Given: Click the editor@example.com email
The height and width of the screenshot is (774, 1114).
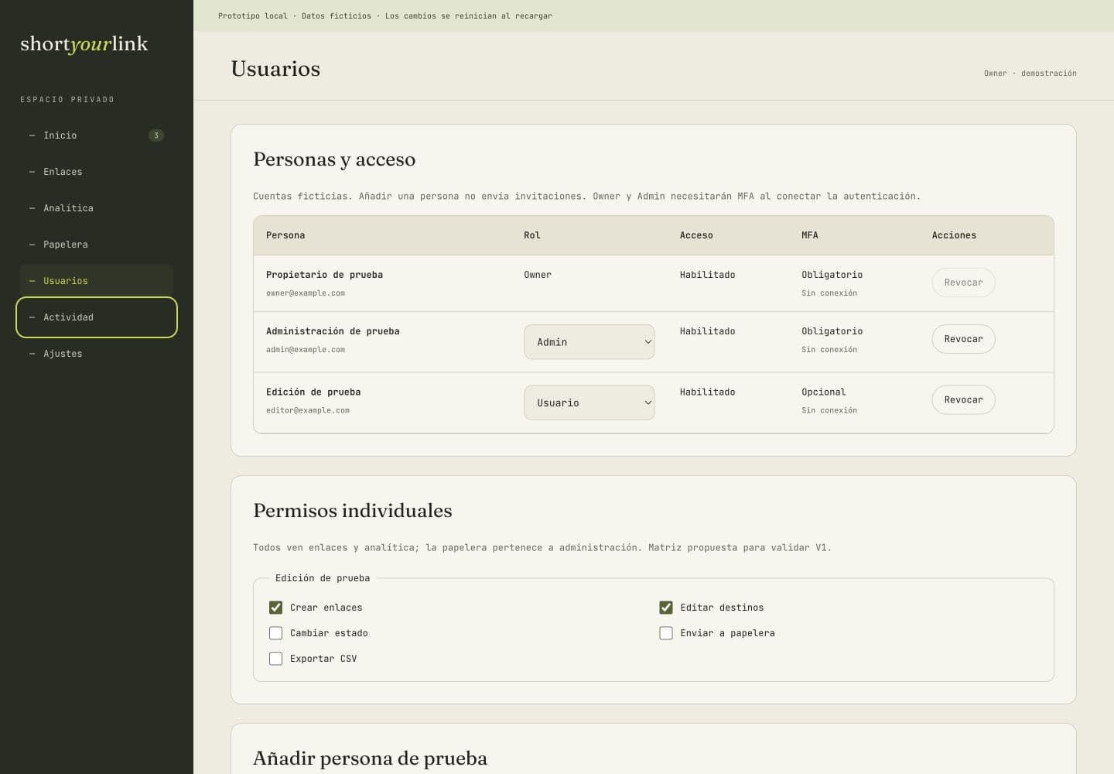Looking at the screenshot, I should [x=308, y=411].
